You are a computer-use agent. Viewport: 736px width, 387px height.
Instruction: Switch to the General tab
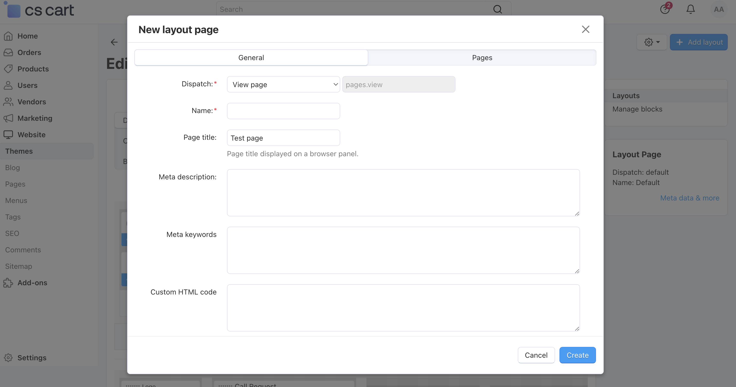point(251,58)
